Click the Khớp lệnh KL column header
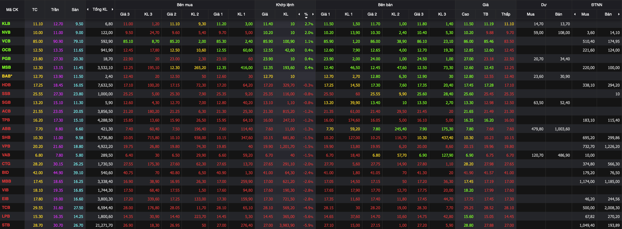The image size is (622, 229). point(286,14)
